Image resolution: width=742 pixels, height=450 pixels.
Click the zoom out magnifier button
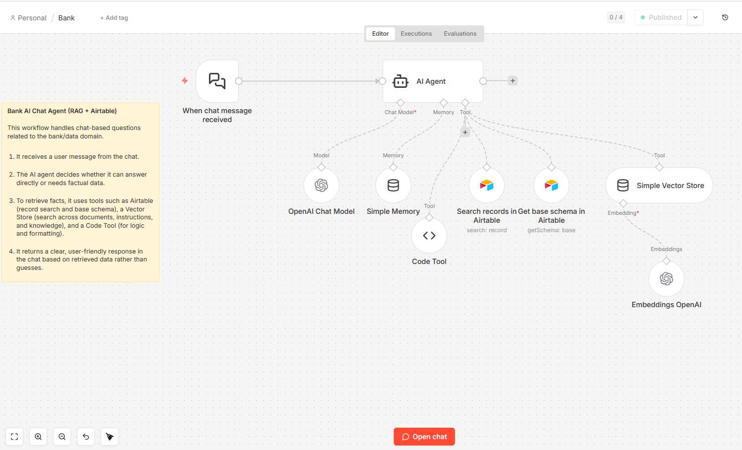click(62, 437)
